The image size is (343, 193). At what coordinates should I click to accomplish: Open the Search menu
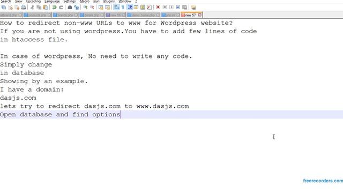coord(6,1)
